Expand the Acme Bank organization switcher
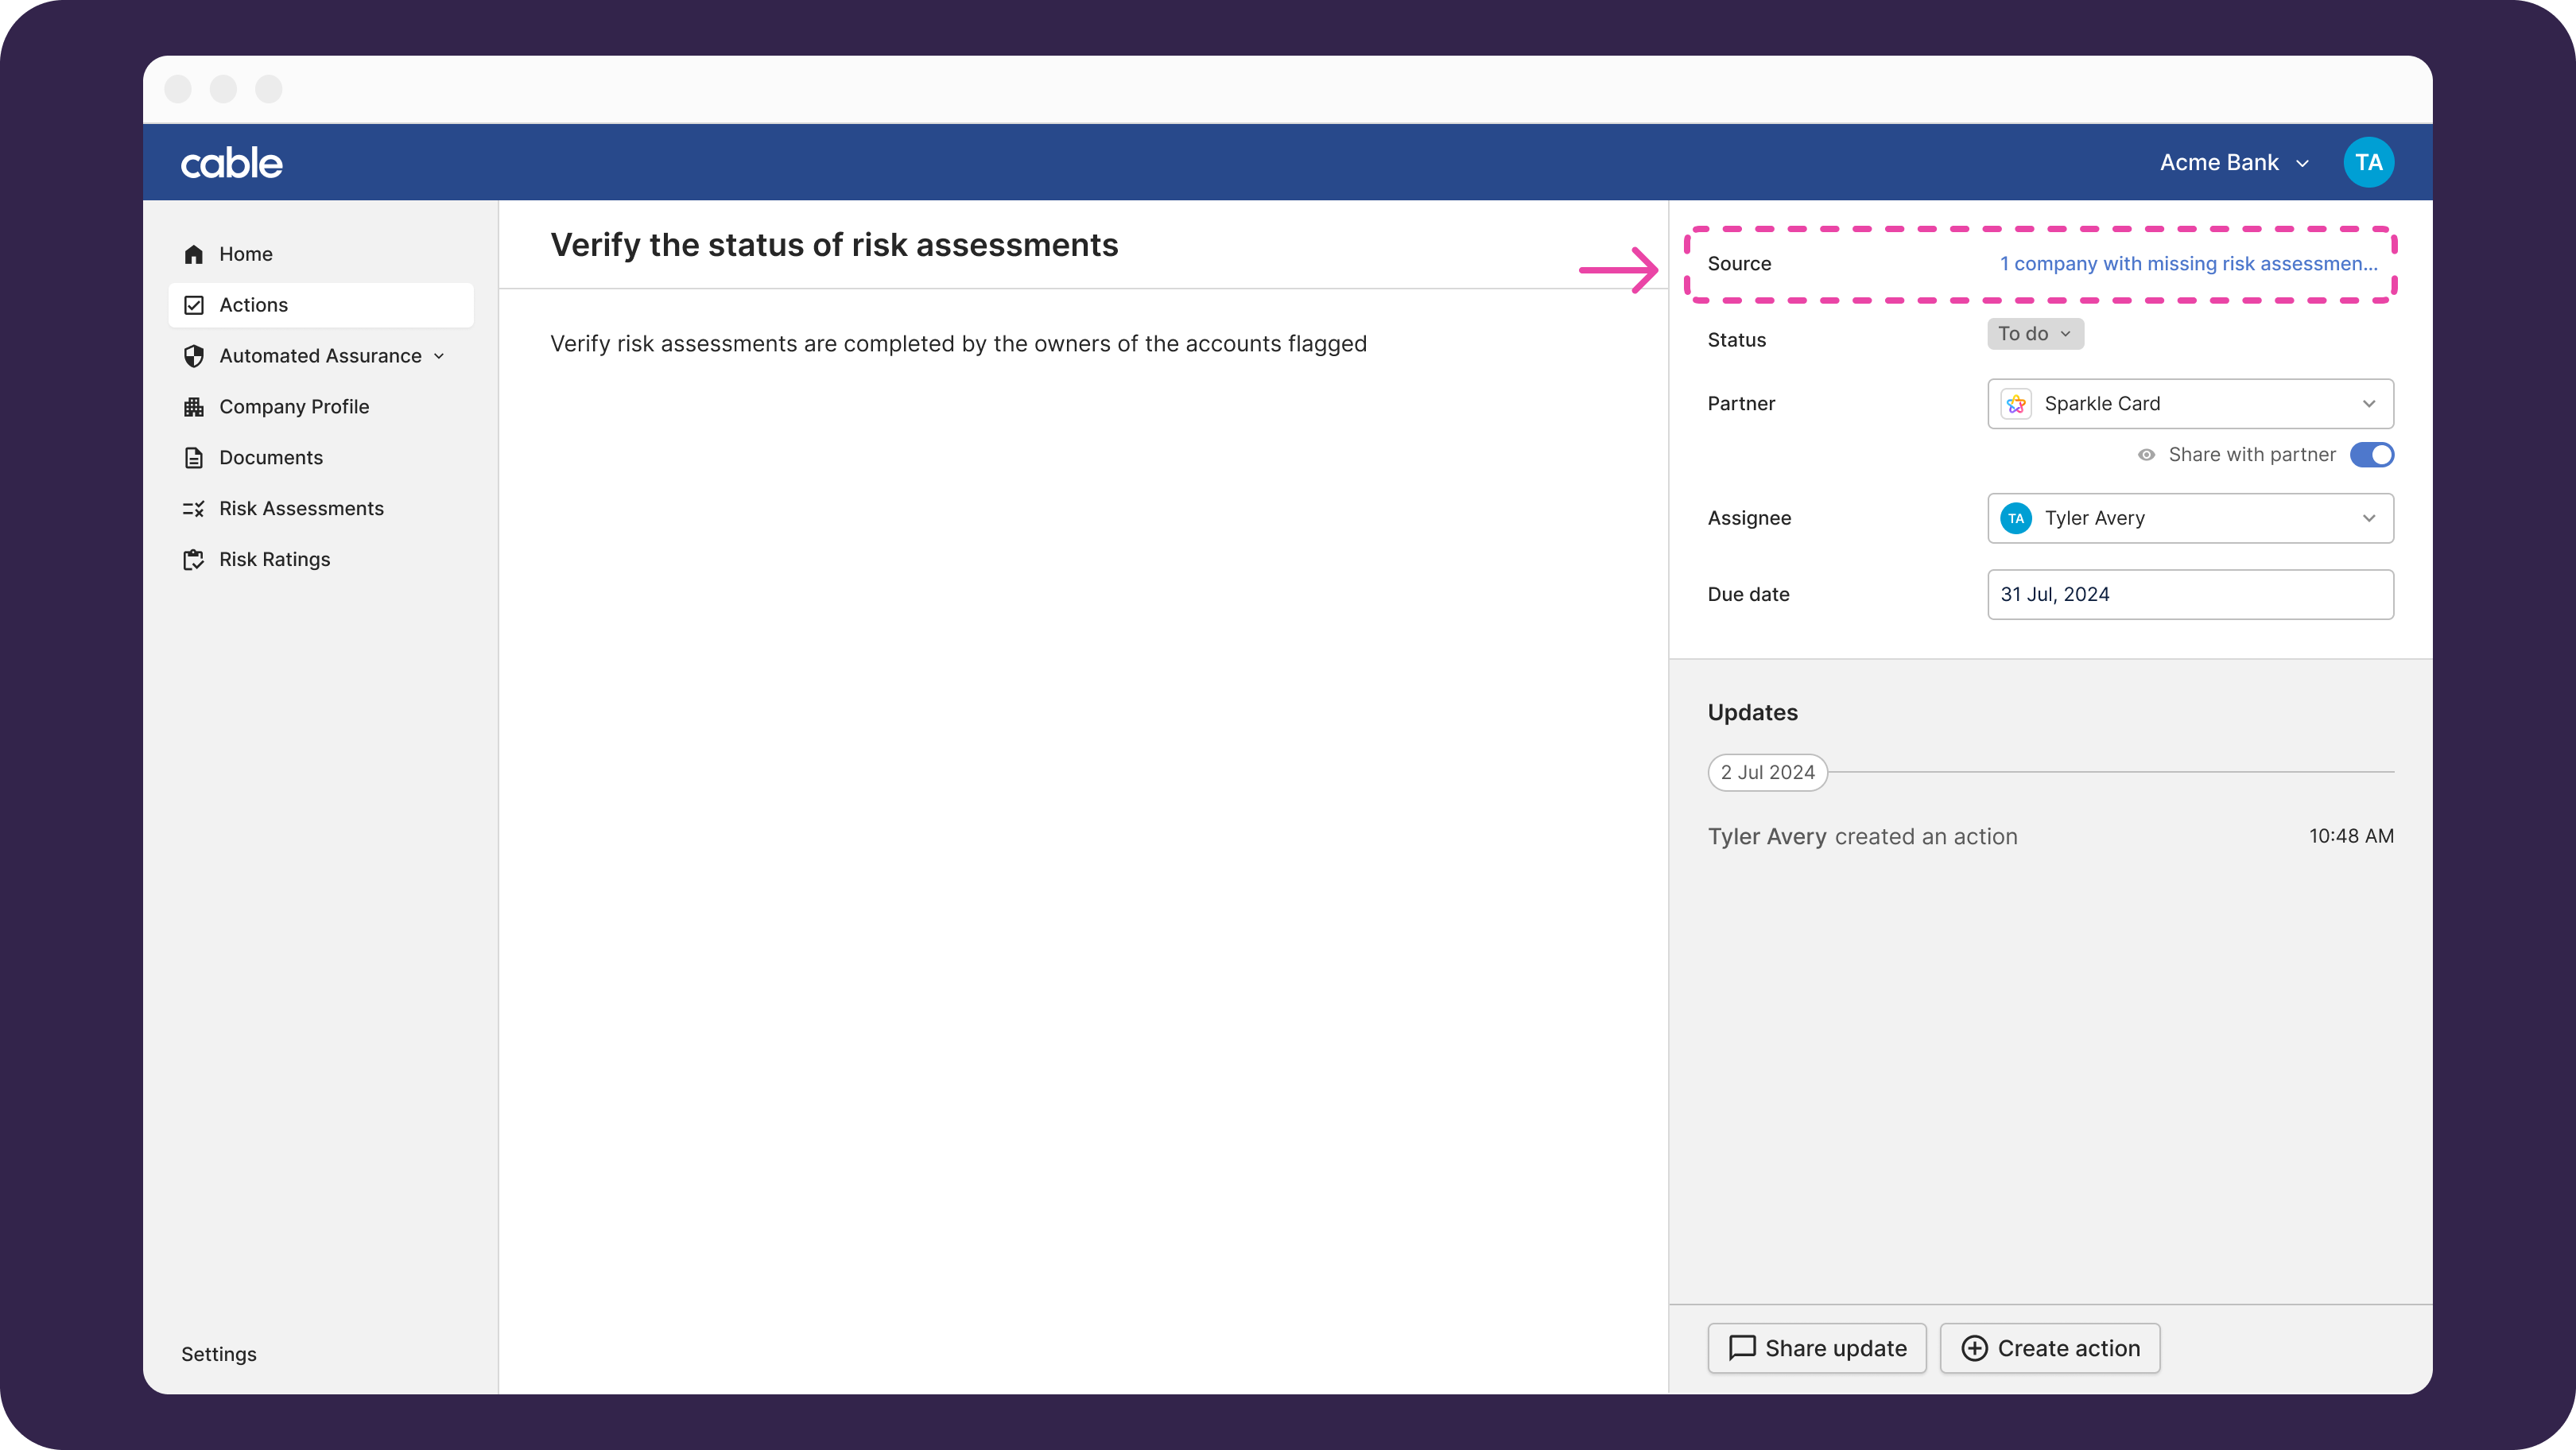 [x=2233, y=163]
